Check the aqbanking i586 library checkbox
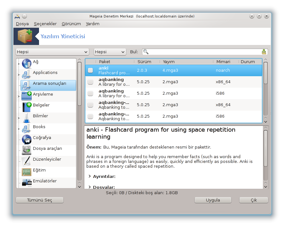 pos(90,93)
